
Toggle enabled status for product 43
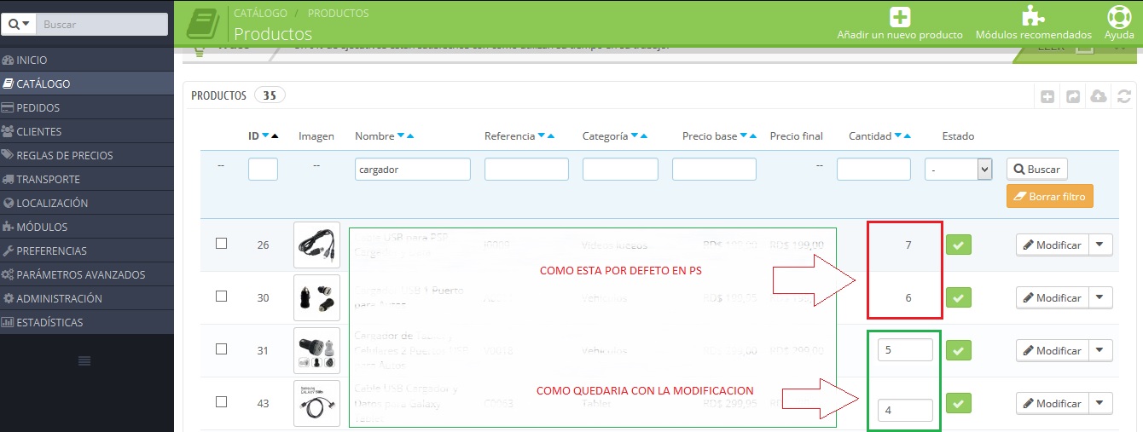959,404
